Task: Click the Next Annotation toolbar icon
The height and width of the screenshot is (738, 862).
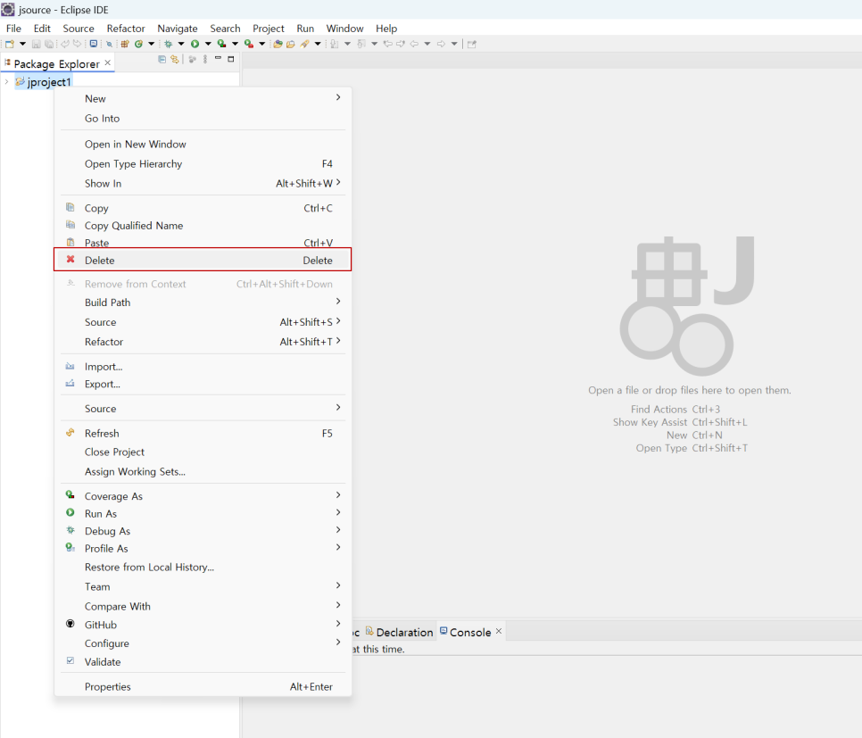Action: coord(334,44)
